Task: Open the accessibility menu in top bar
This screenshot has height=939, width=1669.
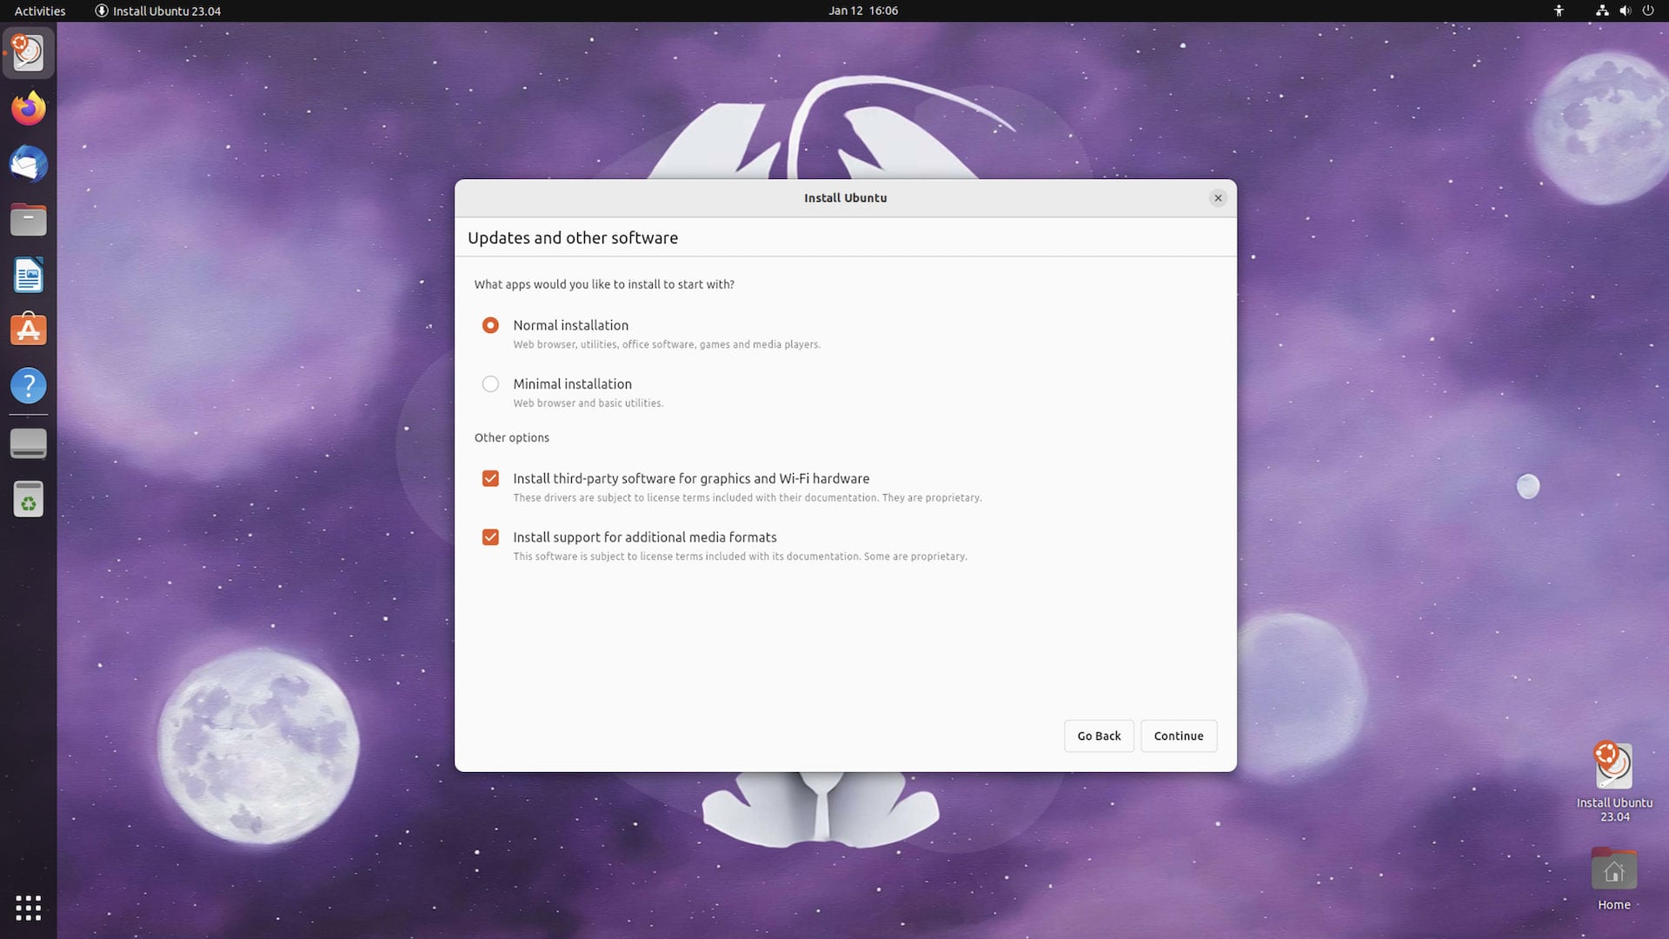Action: click(x=1559, y=10)
